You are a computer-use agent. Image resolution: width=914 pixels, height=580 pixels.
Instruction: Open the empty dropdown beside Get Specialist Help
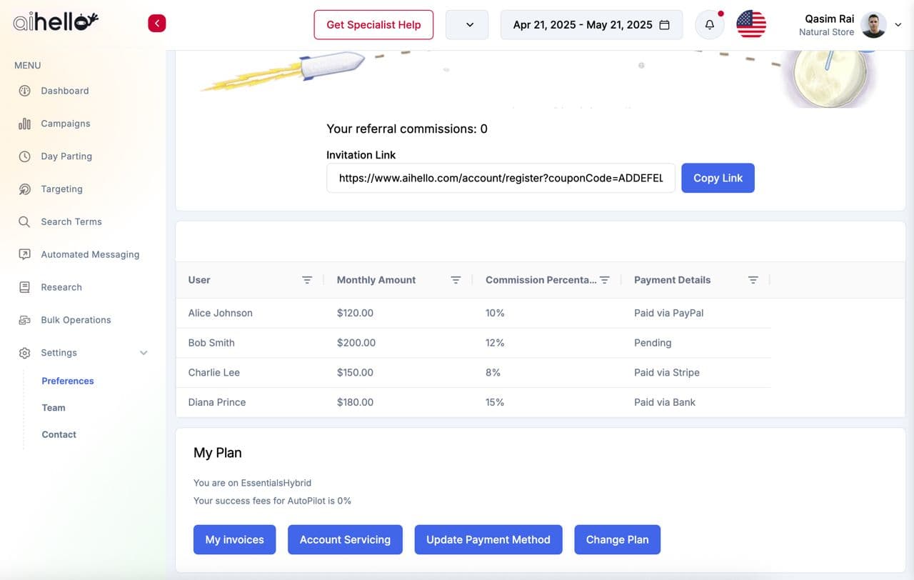coord(467,25)
